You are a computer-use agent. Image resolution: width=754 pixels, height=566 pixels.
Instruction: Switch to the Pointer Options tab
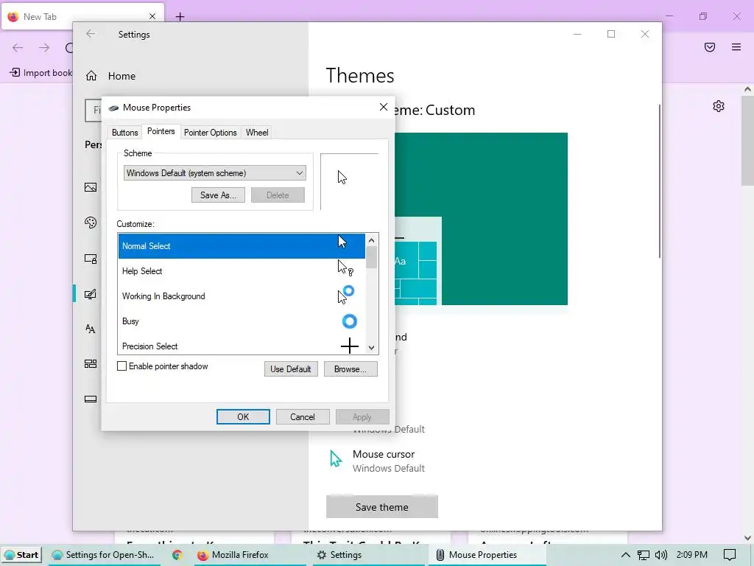click(210, 133)
